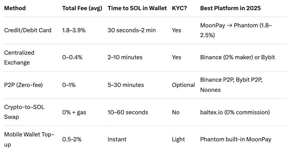Click the Method column header
This screenshot has height=155, width=290.
click(x=15, y=8)
